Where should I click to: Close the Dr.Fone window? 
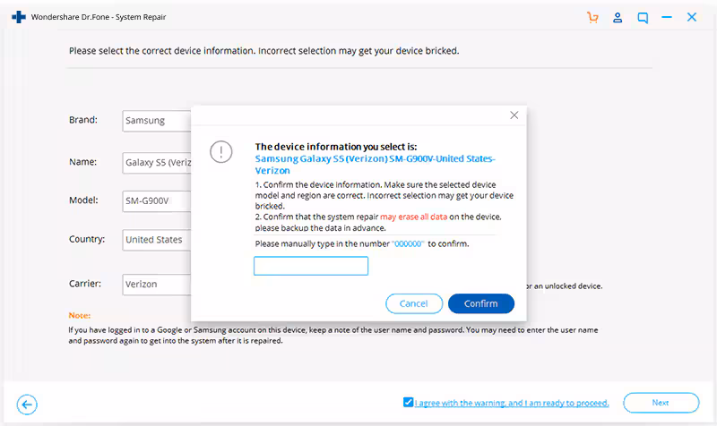691,17
